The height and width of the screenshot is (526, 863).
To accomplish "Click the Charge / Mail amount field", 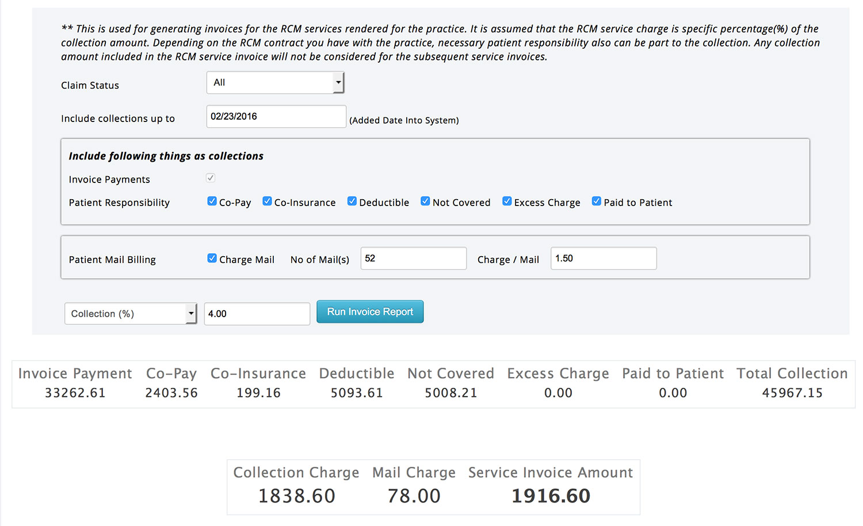I will (x=603, y=258).
